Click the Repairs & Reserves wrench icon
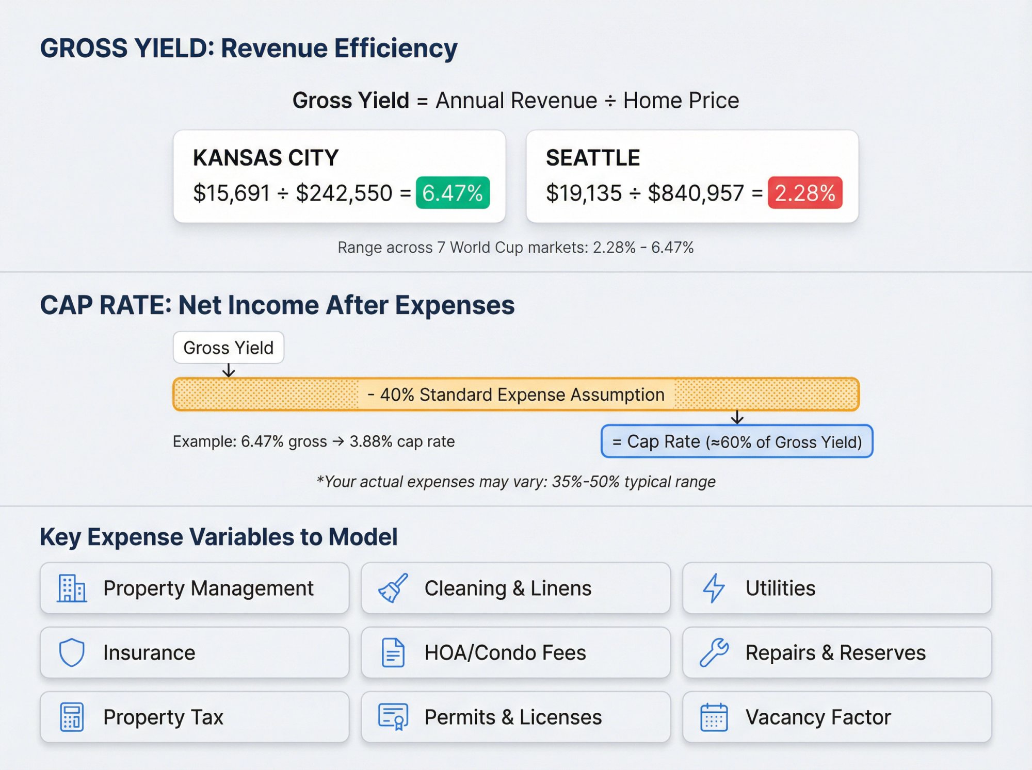Image resolution: width=1032 pixels, height=770 pixels. (715, 652)
